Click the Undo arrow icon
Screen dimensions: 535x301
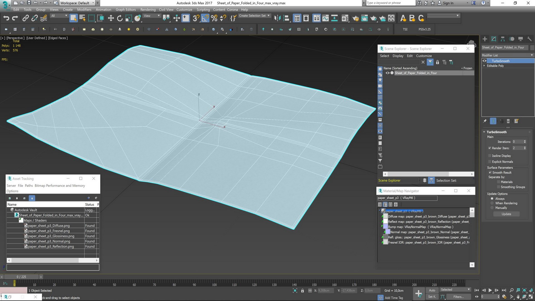click(6, 18)
